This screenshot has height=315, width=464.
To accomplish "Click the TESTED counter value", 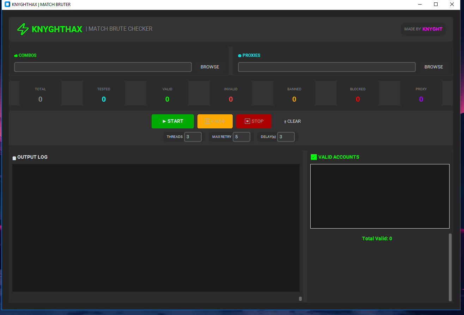I will (x=104, y=99).
